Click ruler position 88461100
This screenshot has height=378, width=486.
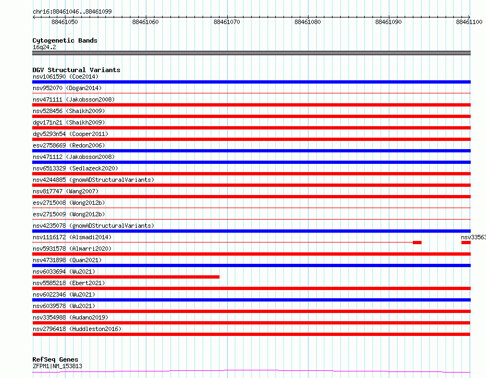click(x=469, y=22)
